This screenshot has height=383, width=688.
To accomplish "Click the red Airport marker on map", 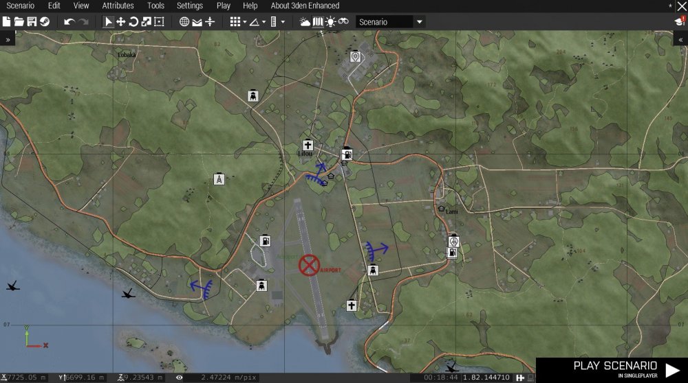I will tap(310, 264).
